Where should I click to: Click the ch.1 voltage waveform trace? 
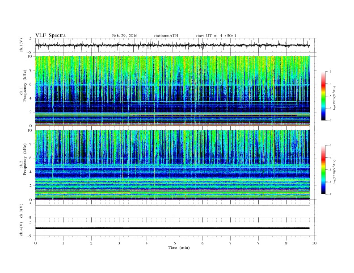172,45
